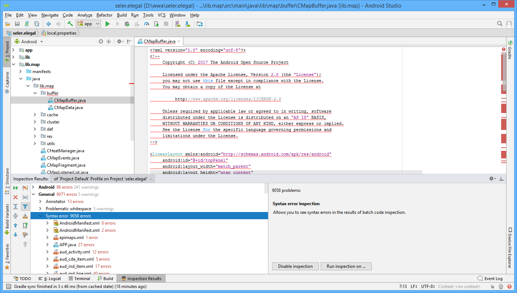This screenshot has height=293, width=517.
Task: Click the Export inspection results icon
Action: click(25, 225)
